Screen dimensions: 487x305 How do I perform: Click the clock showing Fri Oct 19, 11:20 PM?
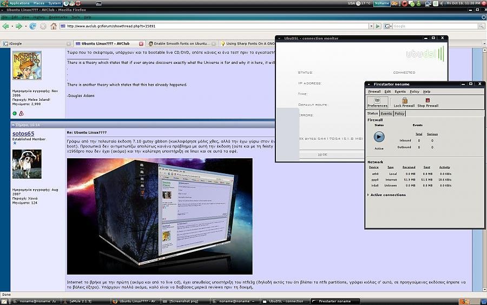(463, 3)
